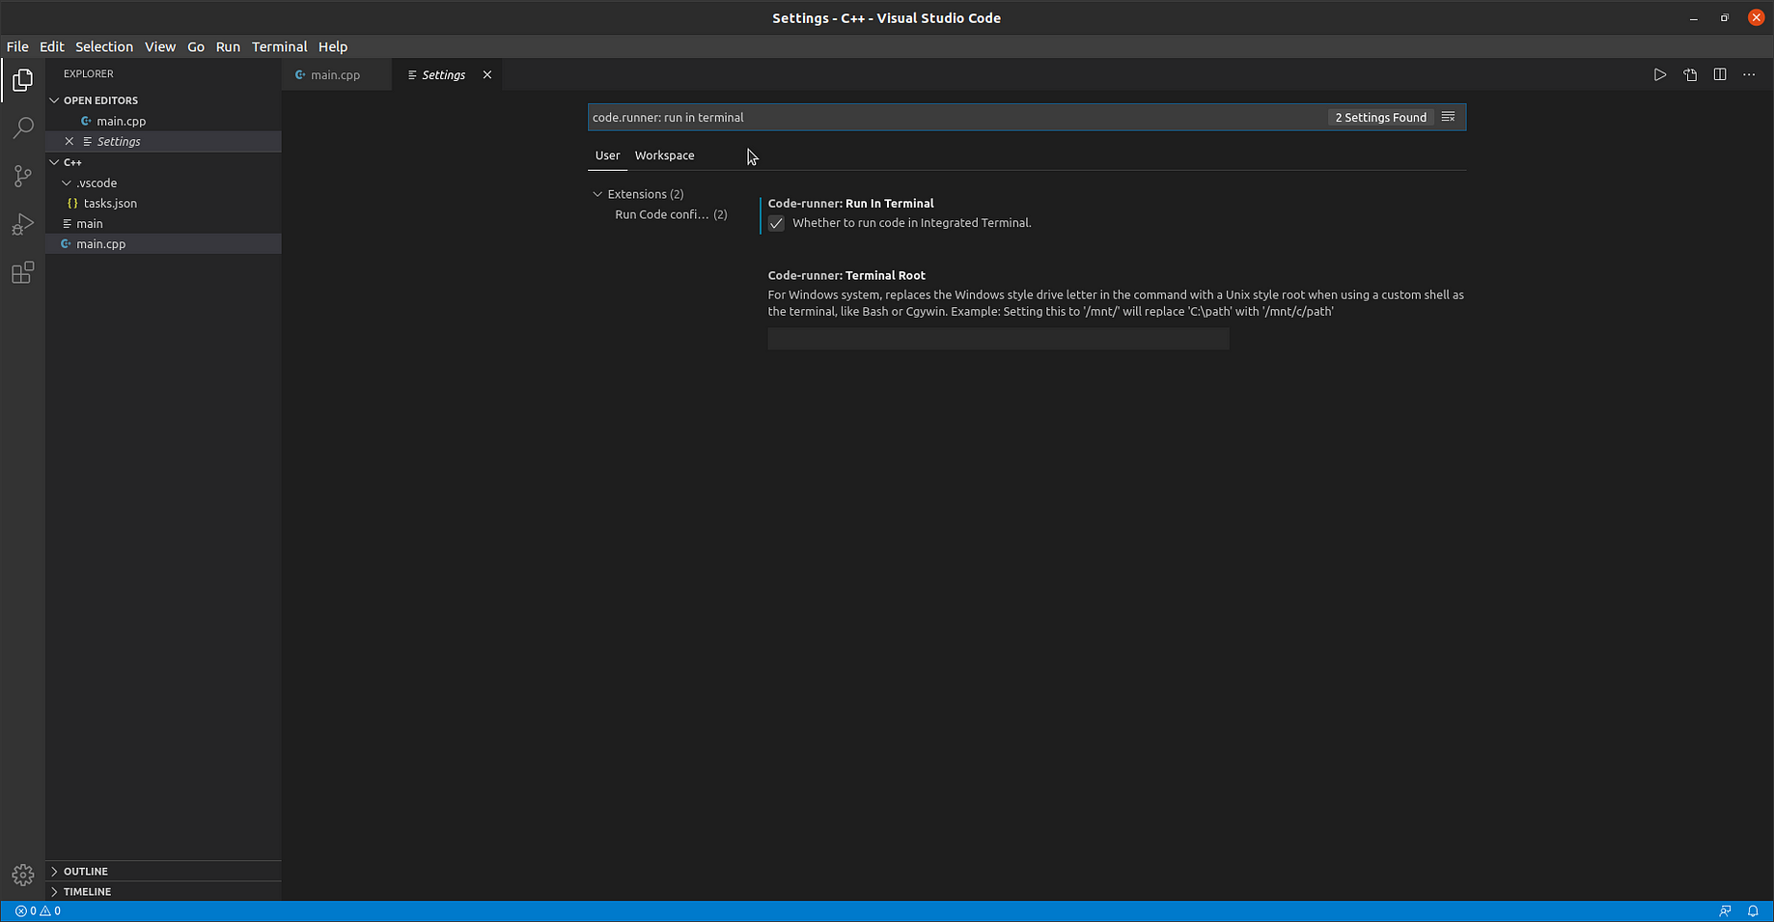Open the errors and warnings status item
1774x922 pixels.
click(38, 910)
